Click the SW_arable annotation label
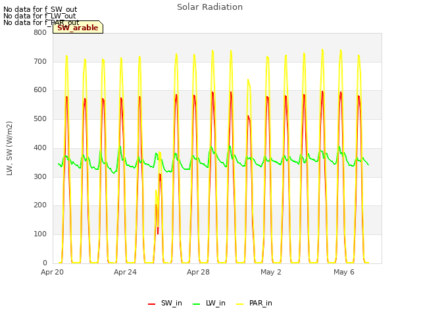Image resolution: width=421 pixels, height=316 pixels. point(78,28)
